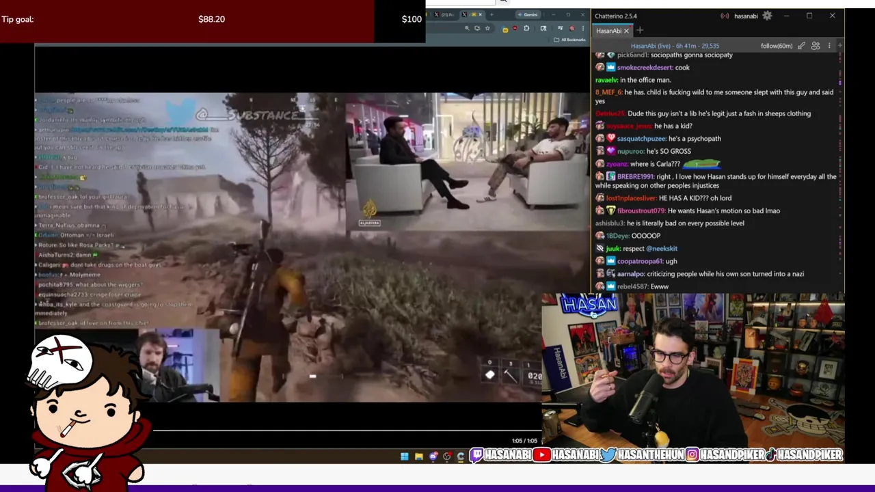The image size is (875, 492).
Task: Click username smokecreekdesert in chat
Action: pyautogui.click(x=645, y=68)
